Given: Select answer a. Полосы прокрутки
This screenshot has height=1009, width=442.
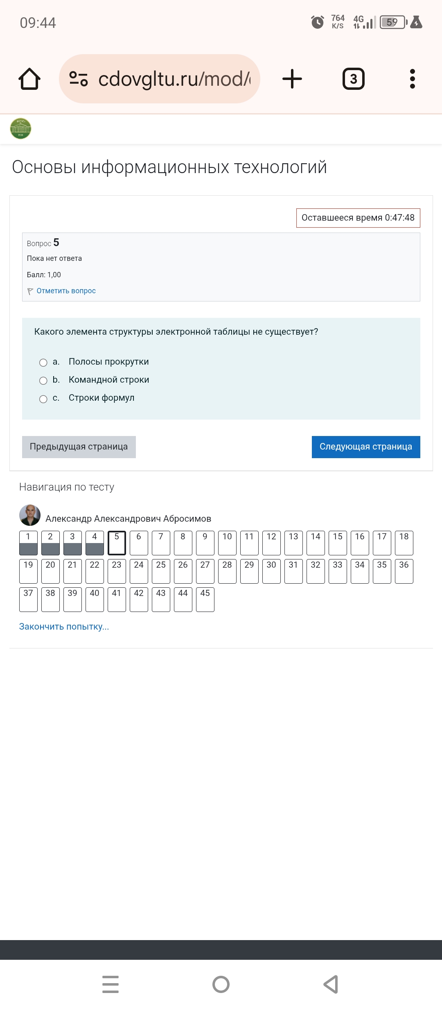Looking at the screenshot, I should click(x=43, y=363).
